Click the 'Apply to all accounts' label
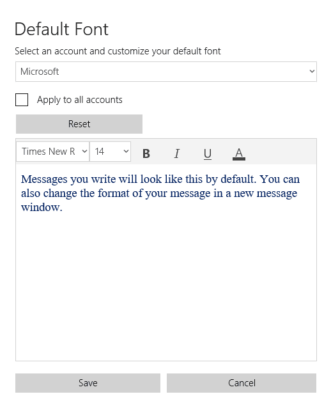331x408 pixels. point(80,100)
